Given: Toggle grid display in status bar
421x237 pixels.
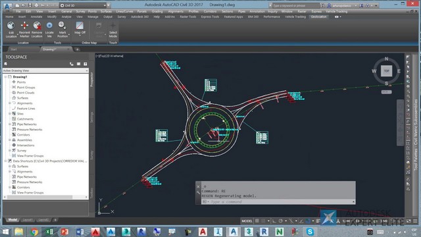Looking at the screenshot, I should (x=257, y=221).
